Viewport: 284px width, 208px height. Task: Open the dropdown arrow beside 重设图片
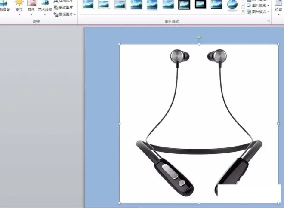point(75,15)
